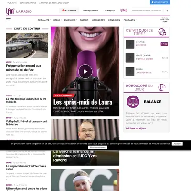Click the 17:52 time badge
The image size is (191, 191).
pos(164,44)
